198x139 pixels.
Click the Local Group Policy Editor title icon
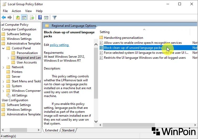4,4
